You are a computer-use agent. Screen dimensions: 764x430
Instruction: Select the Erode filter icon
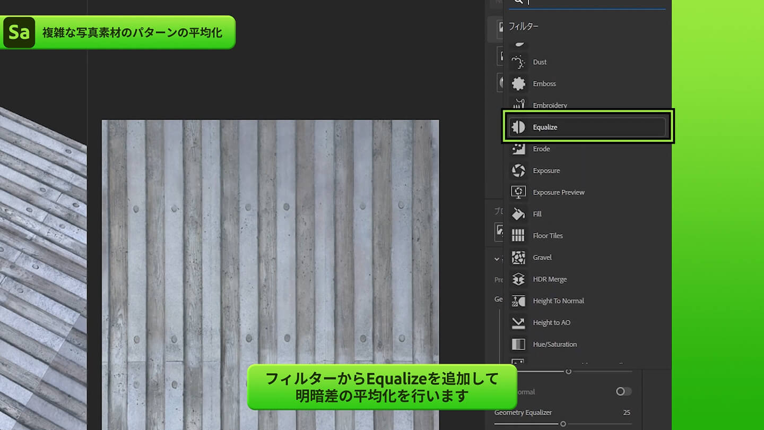[x=518, y=149]
